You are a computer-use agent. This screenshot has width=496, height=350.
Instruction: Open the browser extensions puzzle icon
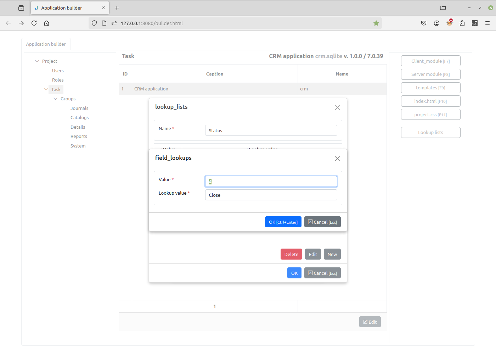click(x=462, y=23)
